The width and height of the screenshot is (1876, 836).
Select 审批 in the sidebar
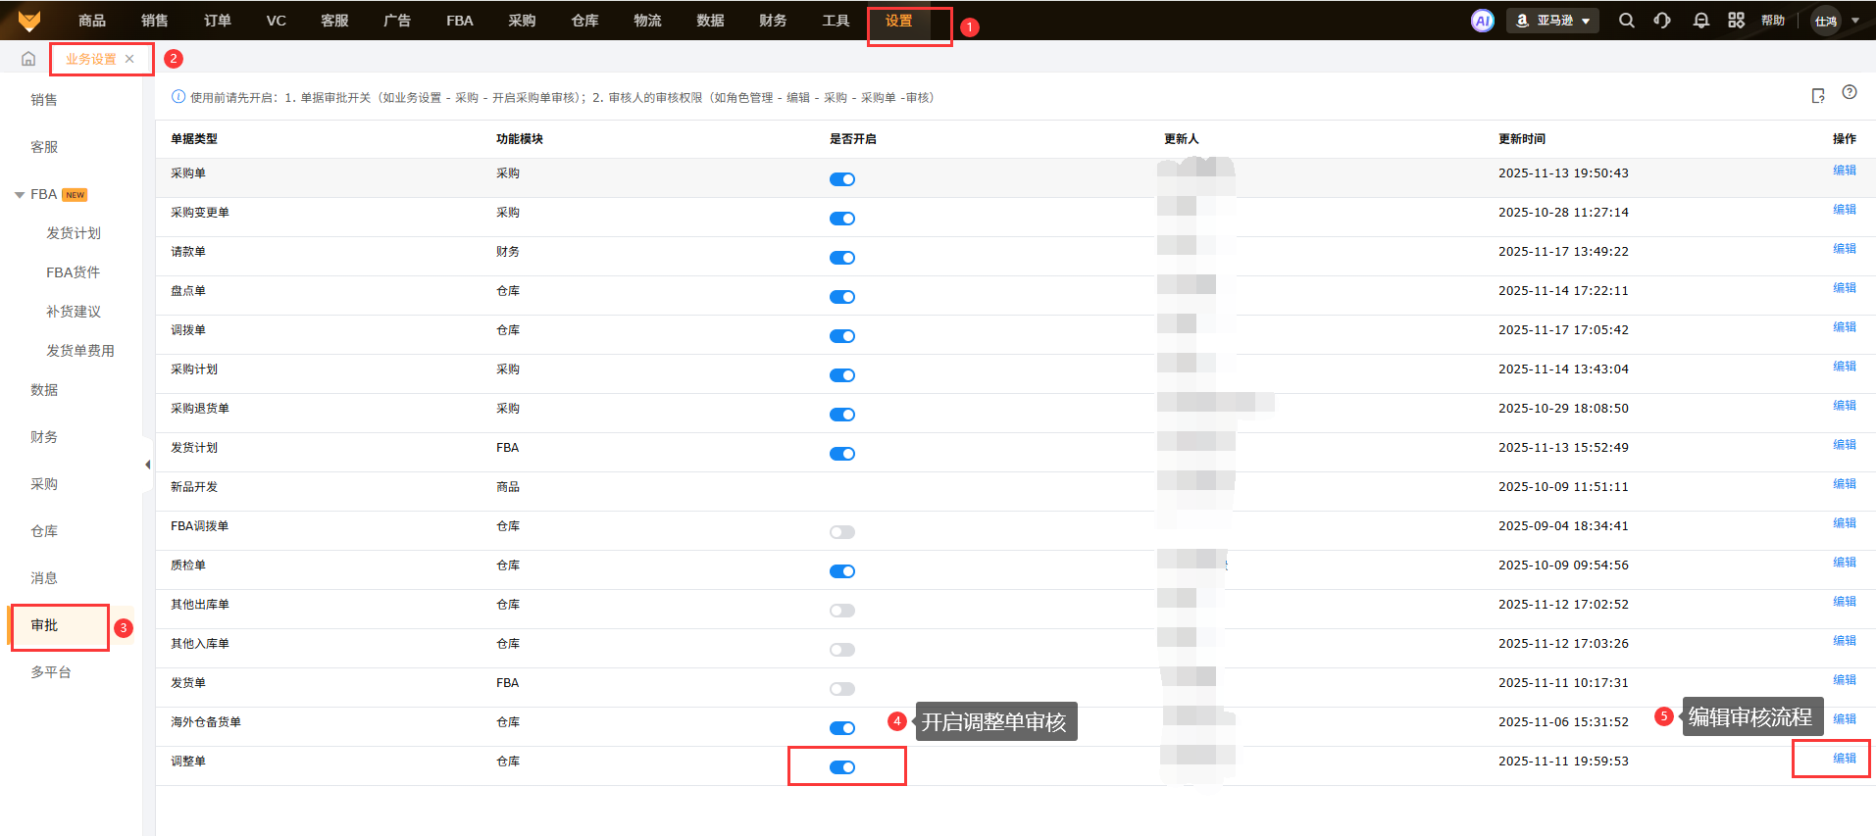pyautogui.click(x=44, y=625)
